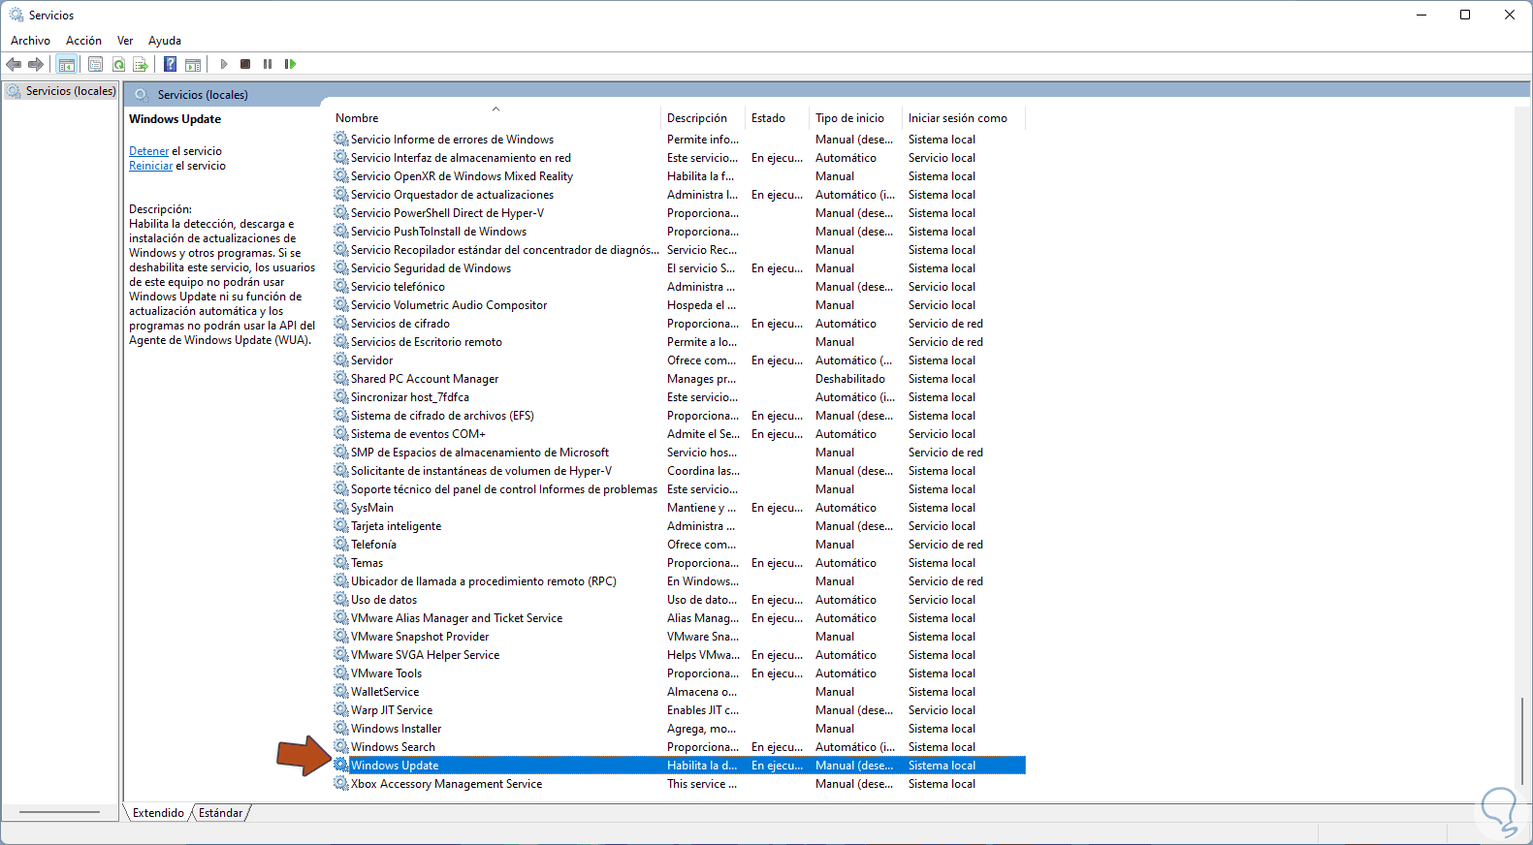The width and height of the screenshot is (1533, 845).
Task: Select Ubicador de llamada a procedimiento remoto name
Action: 484,581
